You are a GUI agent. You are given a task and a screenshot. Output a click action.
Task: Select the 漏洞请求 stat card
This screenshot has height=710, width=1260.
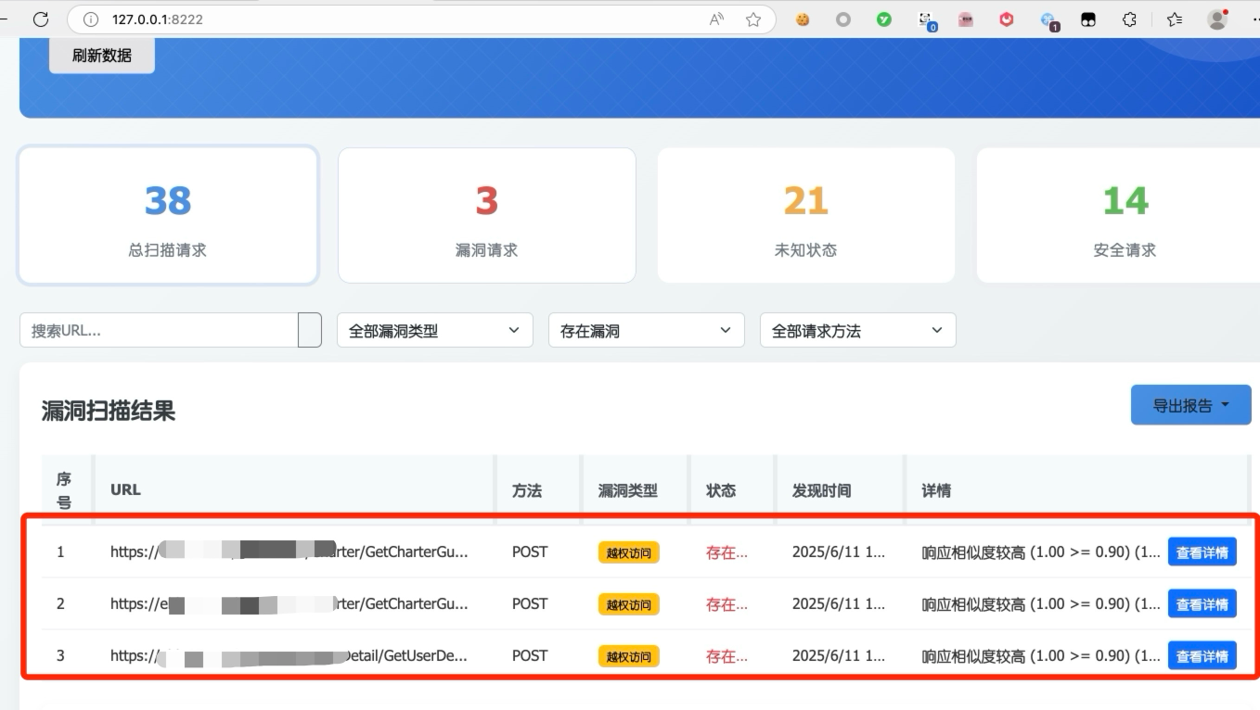pyautogui.click(x=487, y=215)
